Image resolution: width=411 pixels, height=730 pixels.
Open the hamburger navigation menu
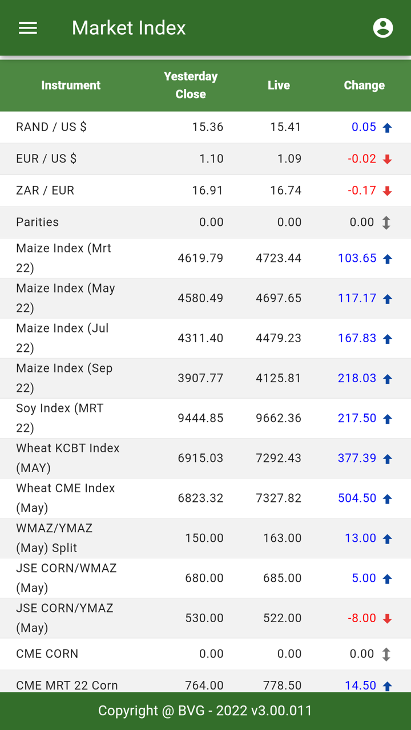[x=28, y=28]
